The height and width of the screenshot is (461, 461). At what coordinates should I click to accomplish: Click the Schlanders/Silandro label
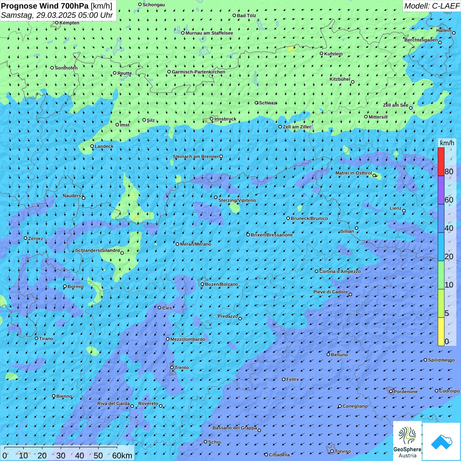coord(97,250)
